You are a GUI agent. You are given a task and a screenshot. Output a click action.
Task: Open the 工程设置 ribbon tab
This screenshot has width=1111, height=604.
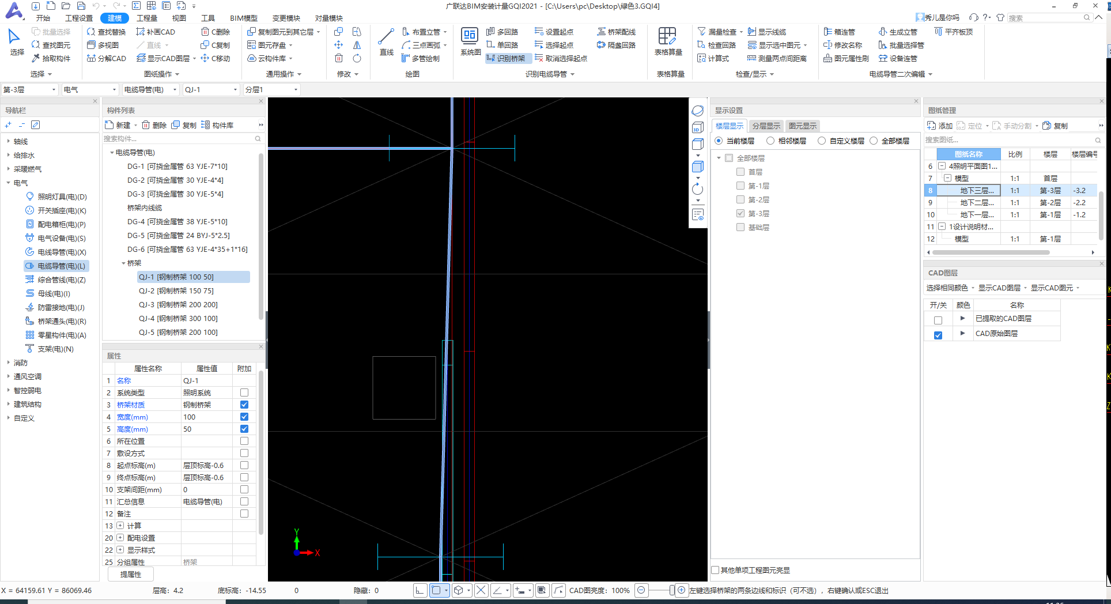[79, 18]
